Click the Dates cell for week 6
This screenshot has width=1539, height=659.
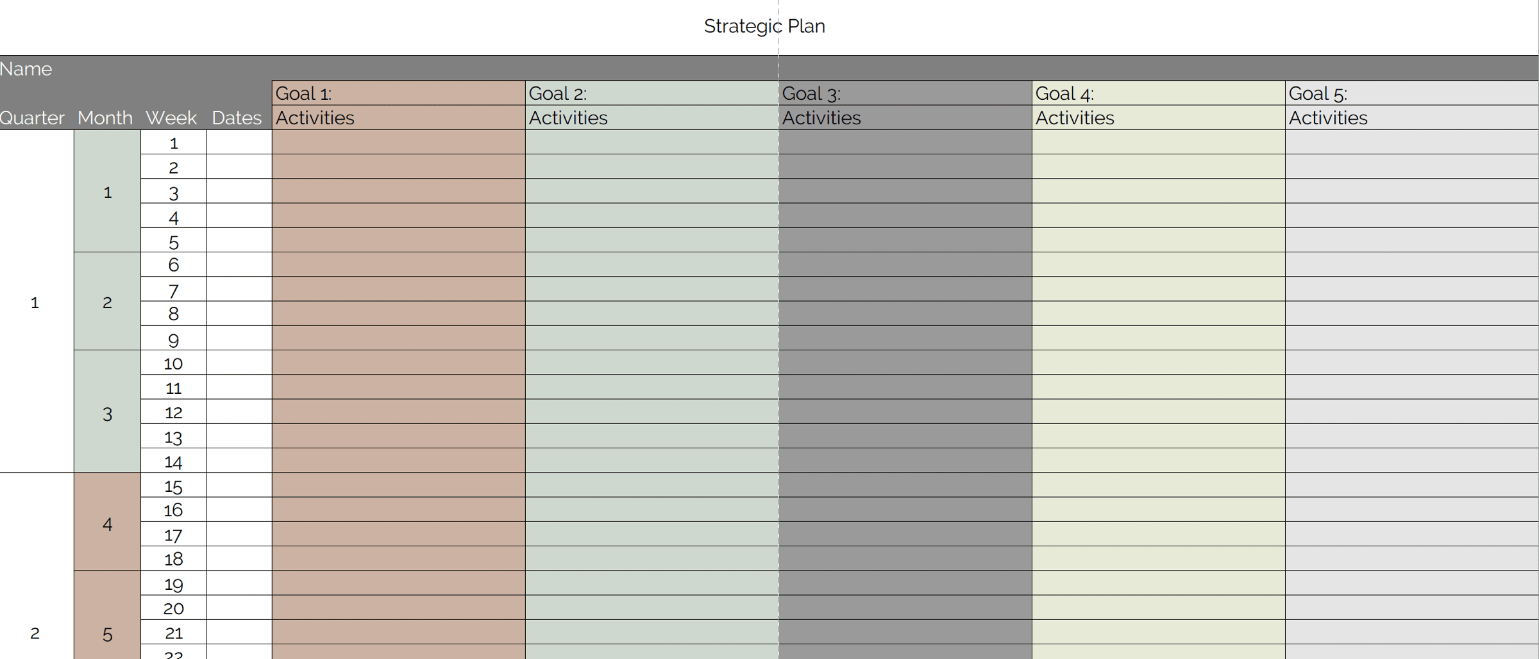coord(239,264)
